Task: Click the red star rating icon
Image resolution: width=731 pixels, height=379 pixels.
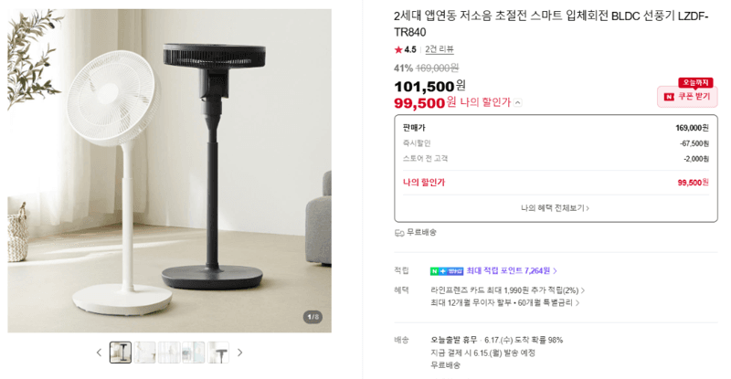Action: click(398, 49)
